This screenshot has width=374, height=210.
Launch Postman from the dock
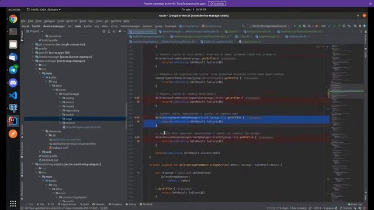coord(13,134)
